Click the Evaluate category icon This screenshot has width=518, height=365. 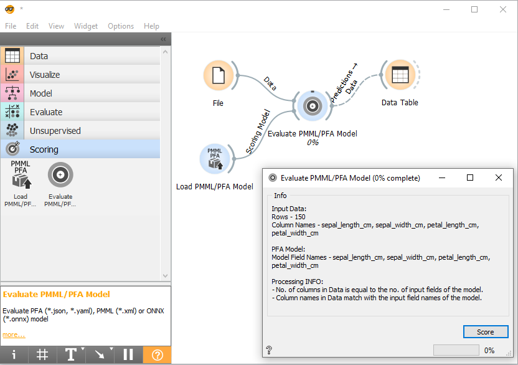12,111
